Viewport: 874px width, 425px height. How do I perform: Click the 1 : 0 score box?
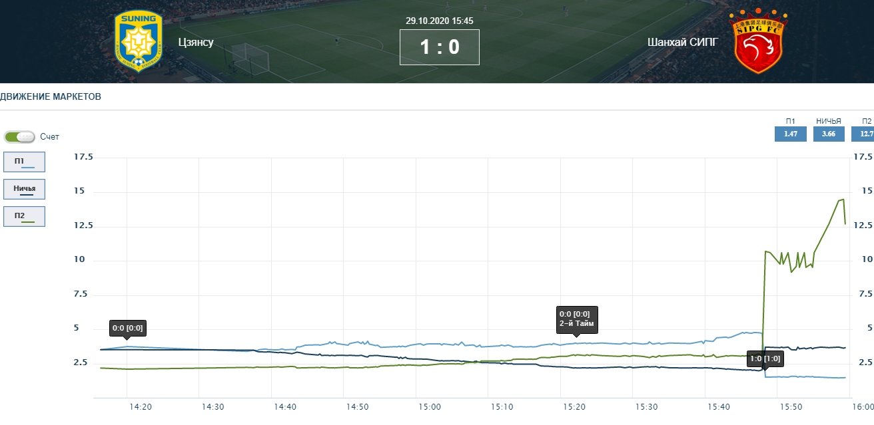(439, 47)
